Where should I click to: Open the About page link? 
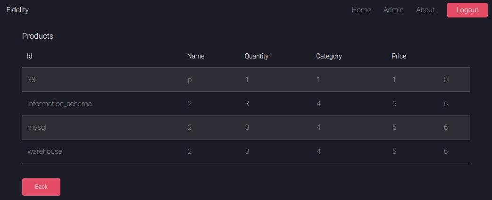(425, 10)
